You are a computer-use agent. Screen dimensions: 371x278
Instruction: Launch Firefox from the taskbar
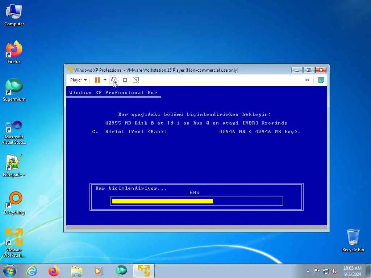tap(54, 271)
